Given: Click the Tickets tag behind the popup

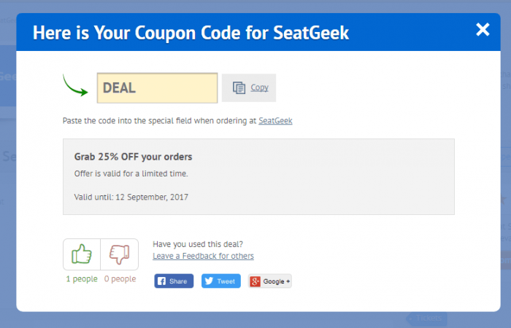Looking at the screenshot, I should (x=426, y=318).
